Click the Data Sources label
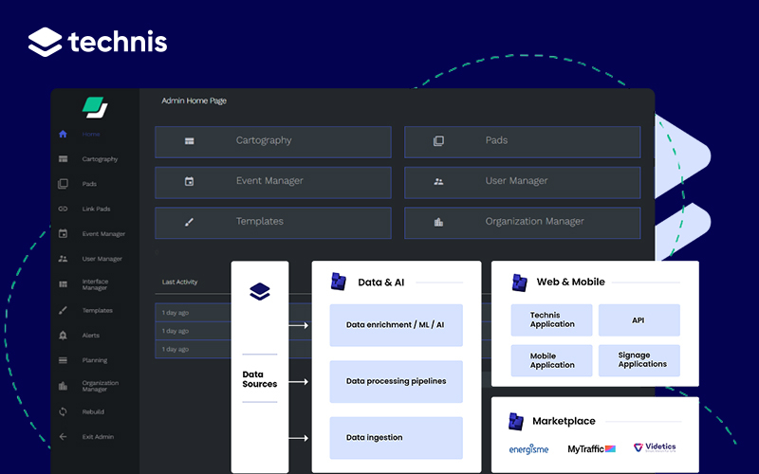This screenshot has height=474, width=759. point(259,379)
